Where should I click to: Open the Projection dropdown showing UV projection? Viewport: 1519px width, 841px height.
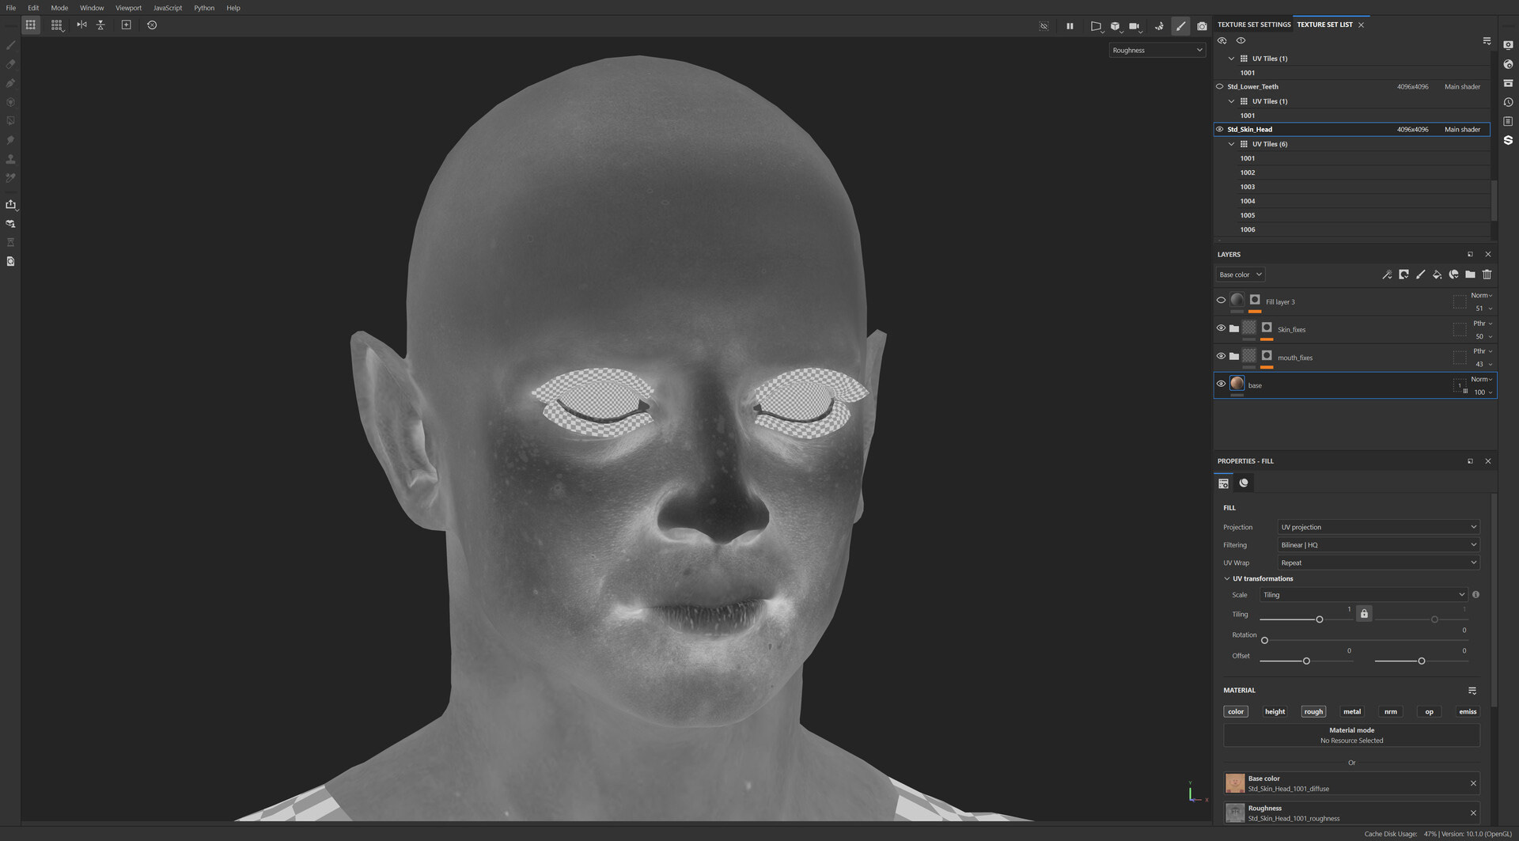(x=1378, y=527)
